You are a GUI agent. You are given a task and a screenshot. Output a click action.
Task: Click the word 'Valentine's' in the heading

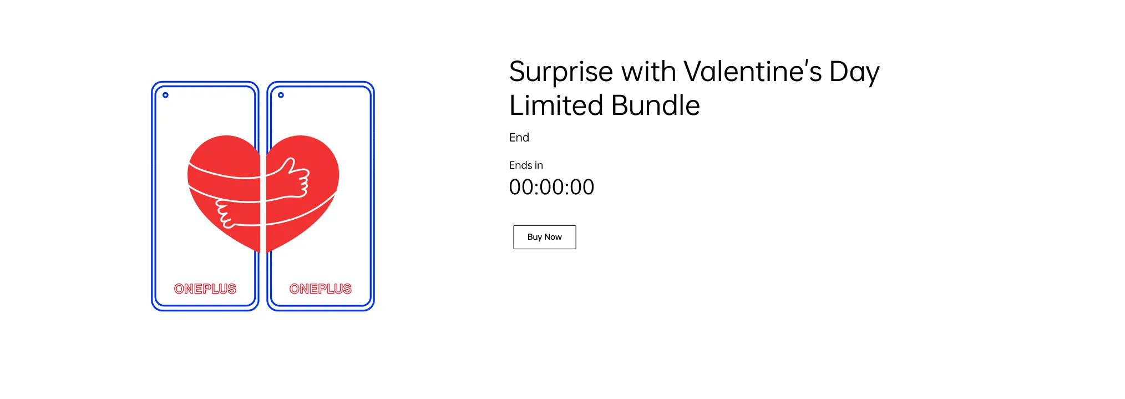click(x=752, y=71)
